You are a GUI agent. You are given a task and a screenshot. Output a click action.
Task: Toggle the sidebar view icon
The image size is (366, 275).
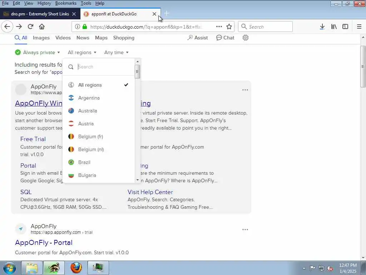click(345, 26)
